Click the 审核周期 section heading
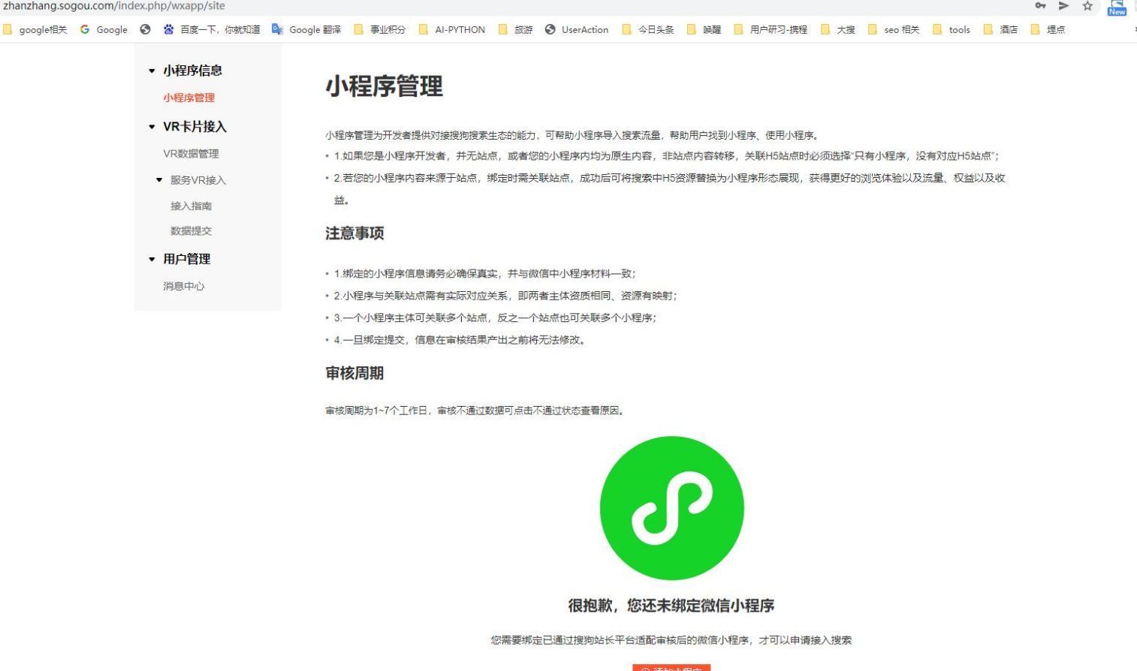Viewport: 1137px width, 671px height. click(354, 373)
